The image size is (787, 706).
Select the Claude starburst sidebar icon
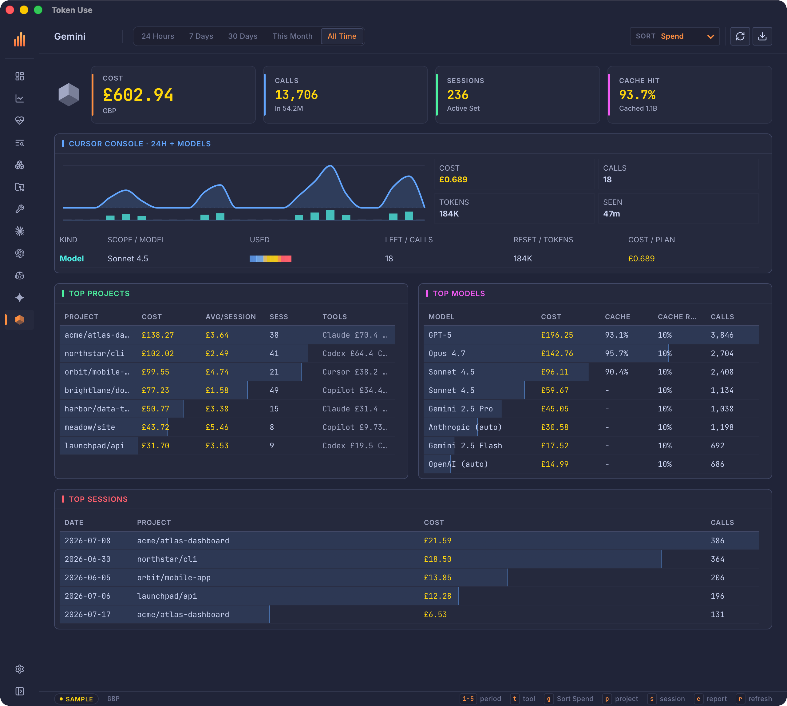[x=19, y=232]
